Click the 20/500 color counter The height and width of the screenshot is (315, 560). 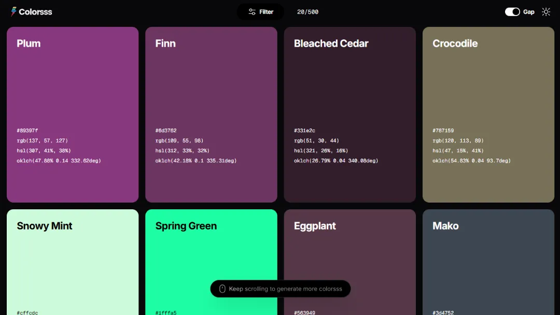click(x=307, y=12)
